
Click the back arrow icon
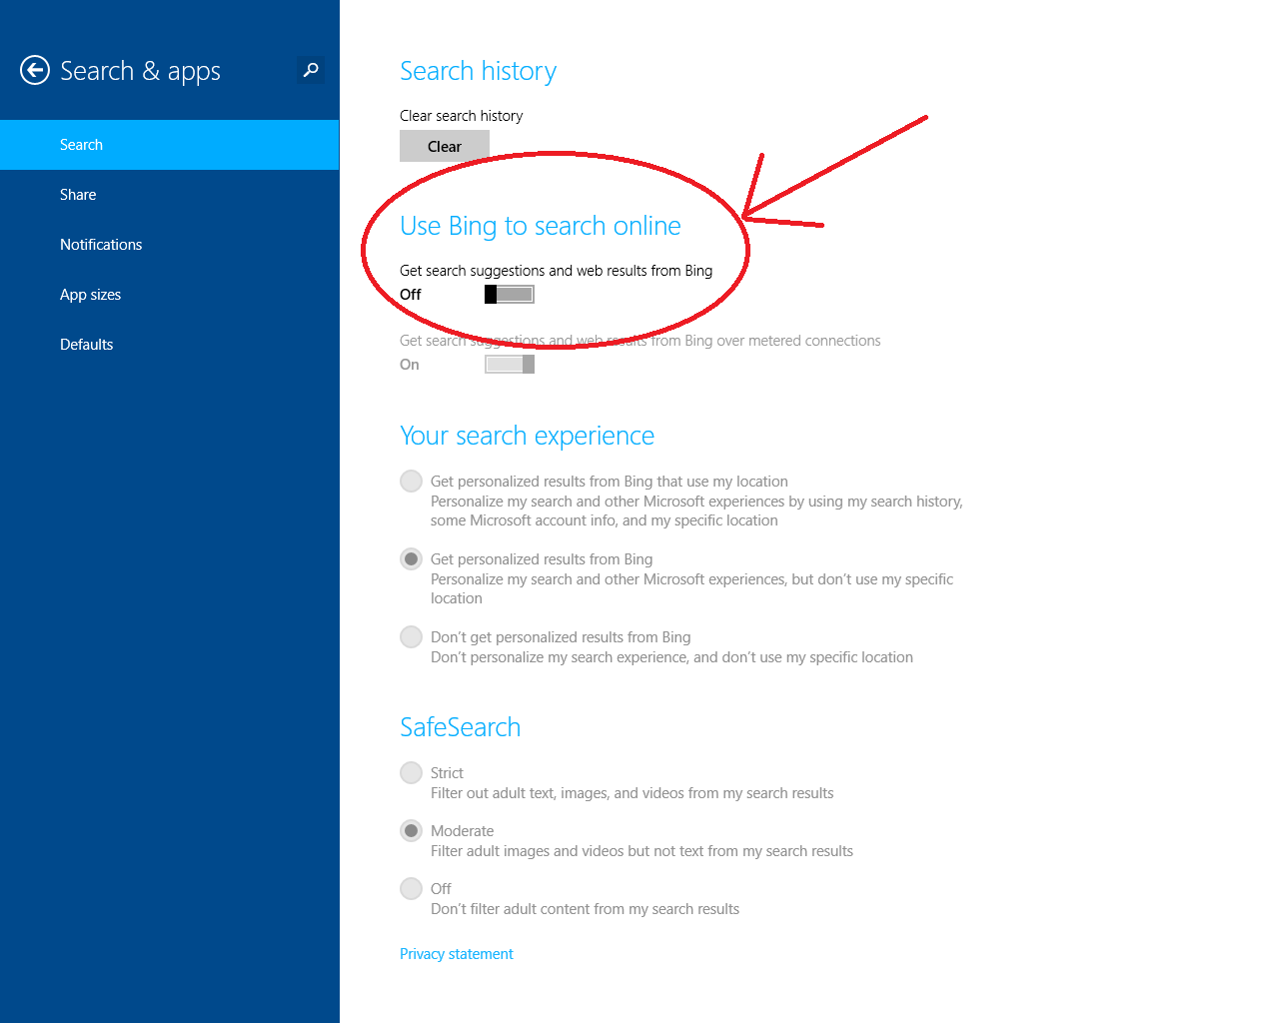click(35, 70)
